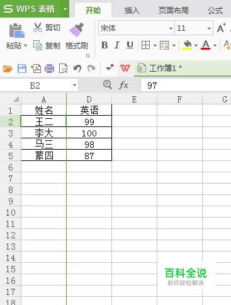Click cell containing 姓名

43,110
